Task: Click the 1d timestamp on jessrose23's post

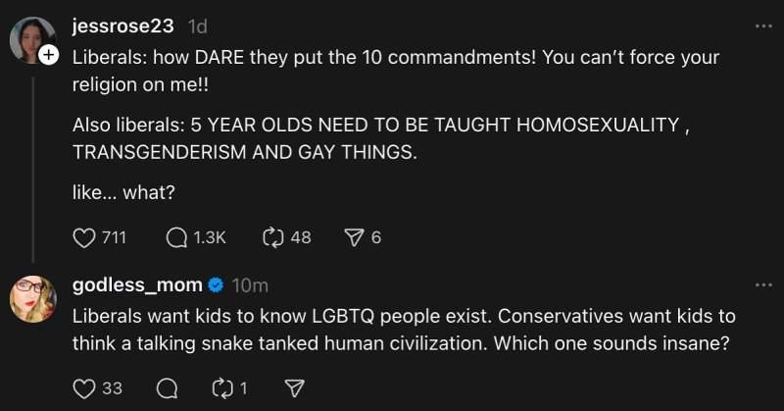Action: click(x=196, y=26)
